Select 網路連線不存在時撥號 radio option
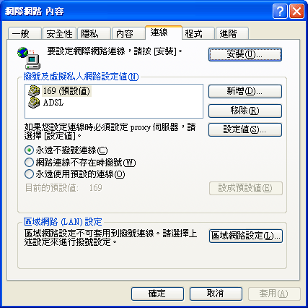The image size is (308, 308). 29,162
